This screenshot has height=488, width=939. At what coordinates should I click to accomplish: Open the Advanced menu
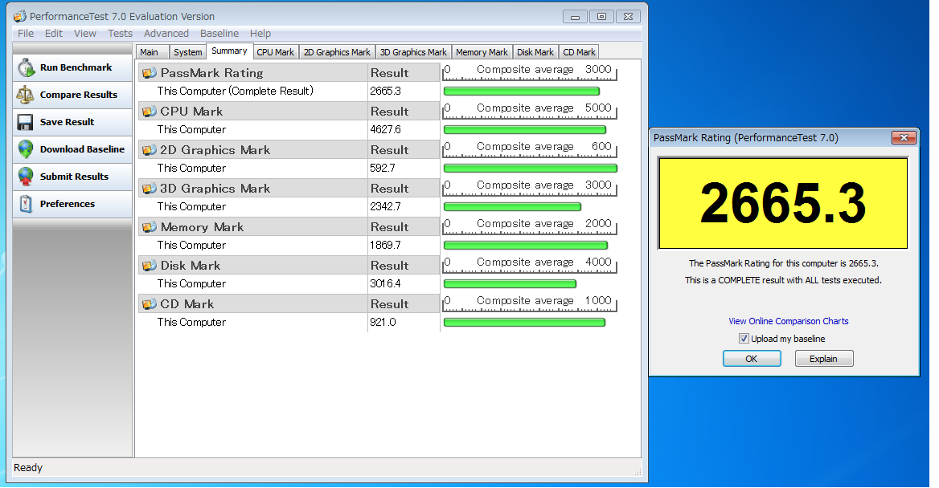click(x=166, y=34)
